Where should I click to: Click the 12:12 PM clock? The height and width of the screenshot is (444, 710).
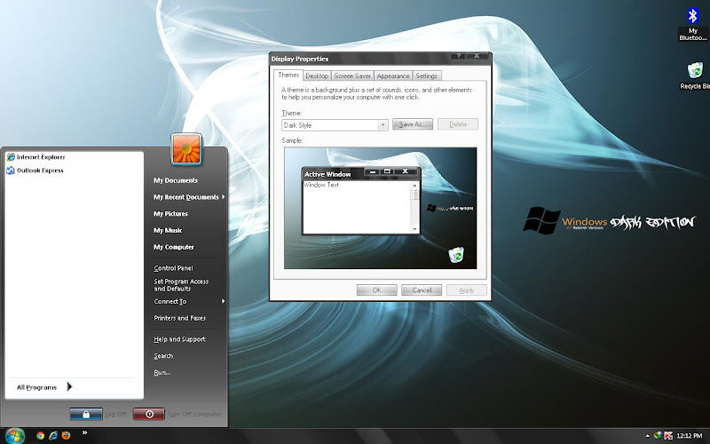tap(689, 436)
